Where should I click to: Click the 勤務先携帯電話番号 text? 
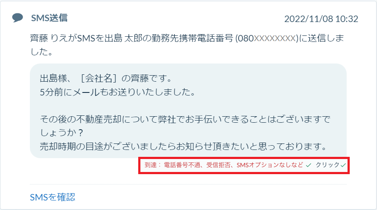click(192, 38)
